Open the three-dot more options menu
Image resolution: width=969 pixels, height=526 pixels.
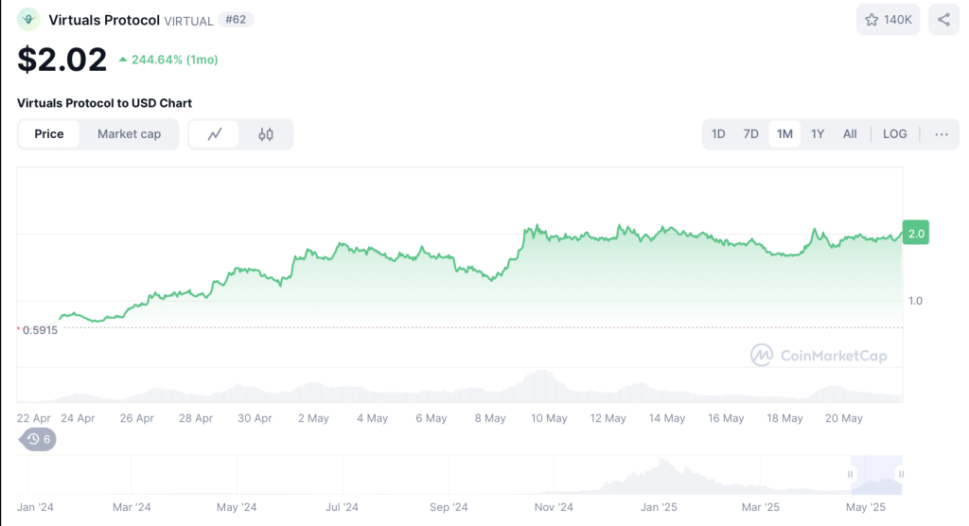[x=942, y=134]
